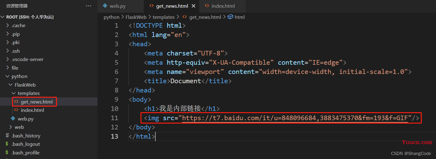Screen dimensions: 436x159
Task: Expand the .pki folder
Action: coord(8,43)
